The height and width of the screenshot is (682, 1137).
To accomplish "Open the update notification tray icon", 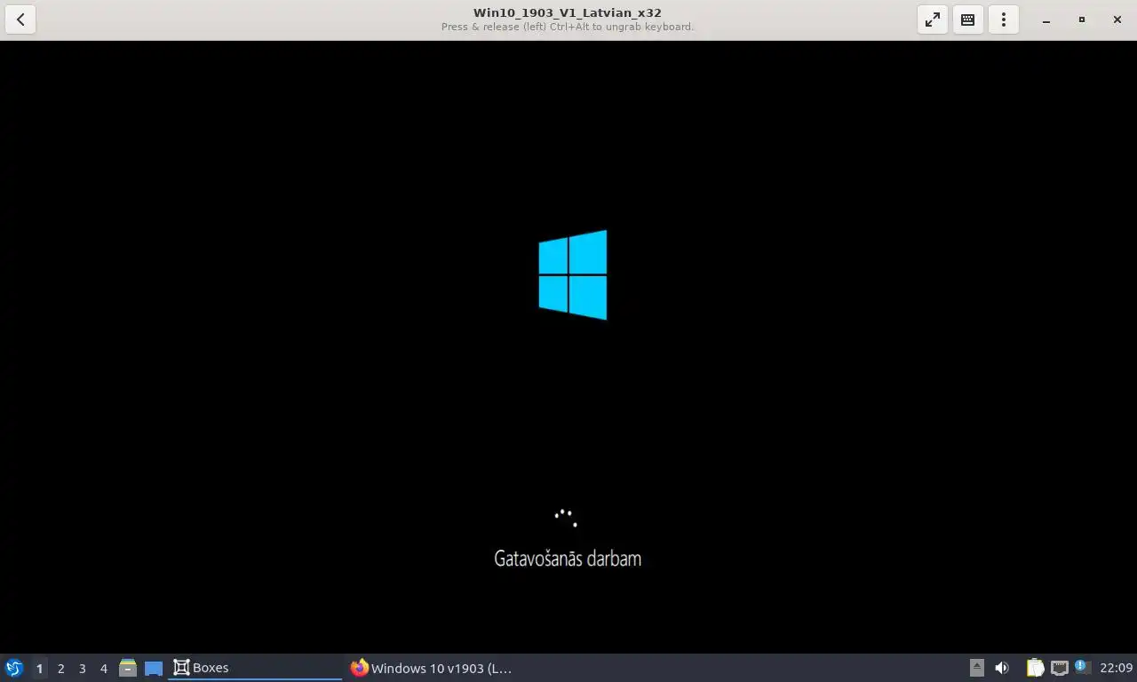I will click(1081, 667).
